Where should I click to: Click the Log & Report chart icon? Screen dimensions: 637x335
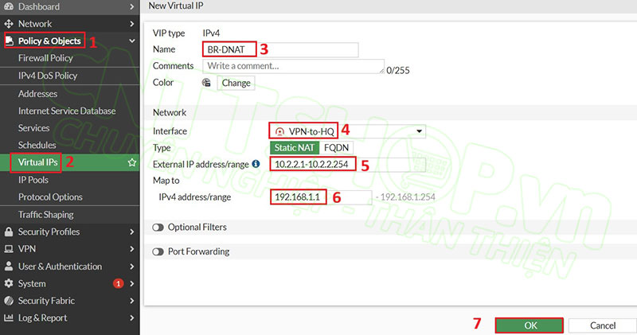click(9, 318)
